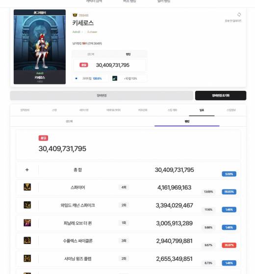Switch profile card to the grey left toggle
The image size is (255, 274).
[x=91, y=54]
